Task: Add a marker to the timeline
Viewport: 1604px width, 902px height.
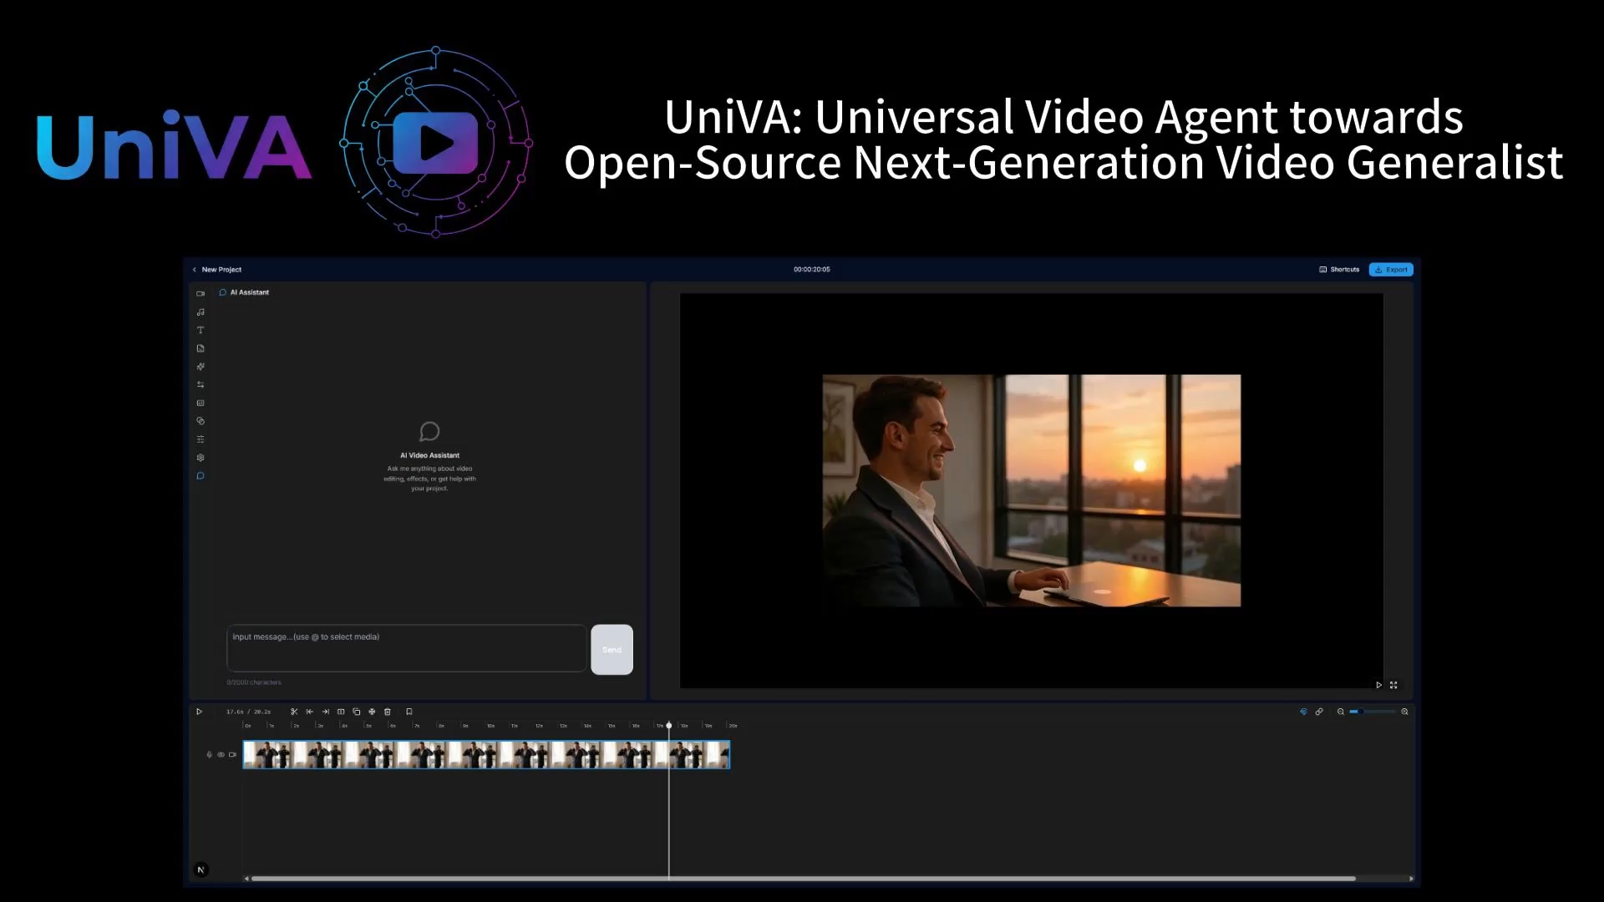Action: pyautogui.click(x=409, y=712)
